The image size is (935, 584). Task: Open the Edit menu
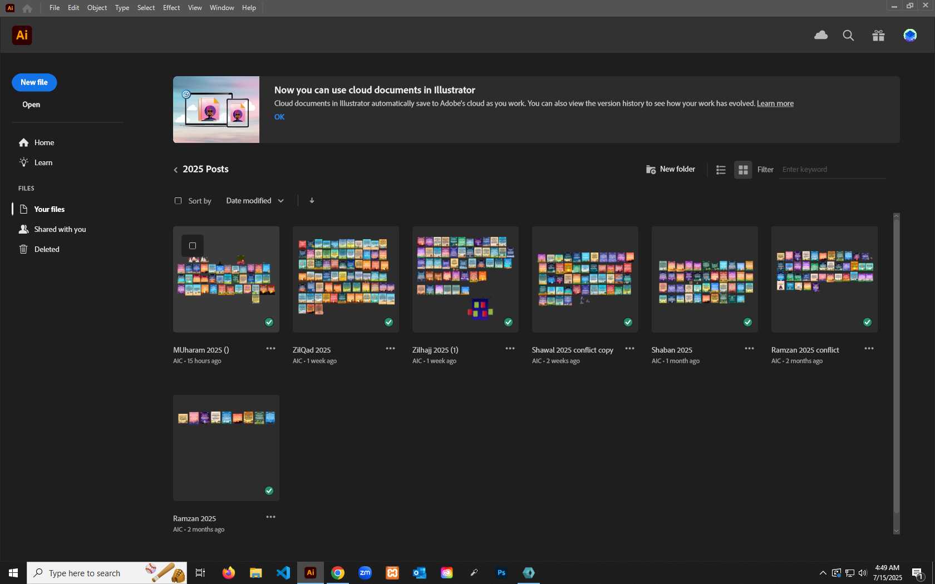pyautogui.click(x=73, y=8)
